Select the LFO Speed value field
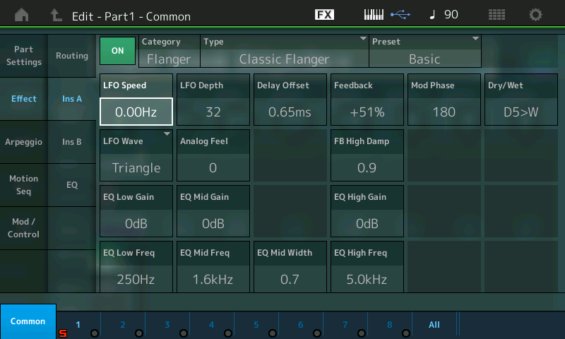 point(136,111)
